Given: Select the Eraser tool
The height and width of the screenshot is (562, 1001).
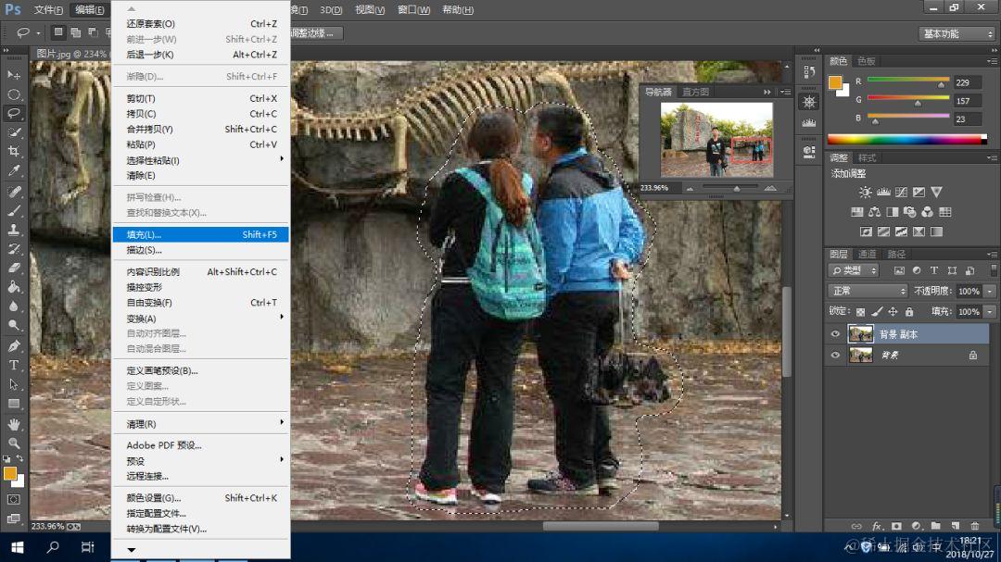Looking at the screenshot, I should [x=13, y=268].
